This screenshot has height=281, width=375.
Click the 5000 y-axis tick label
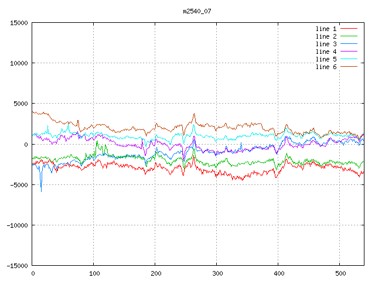pyautogui.click(x=21, y=104)
